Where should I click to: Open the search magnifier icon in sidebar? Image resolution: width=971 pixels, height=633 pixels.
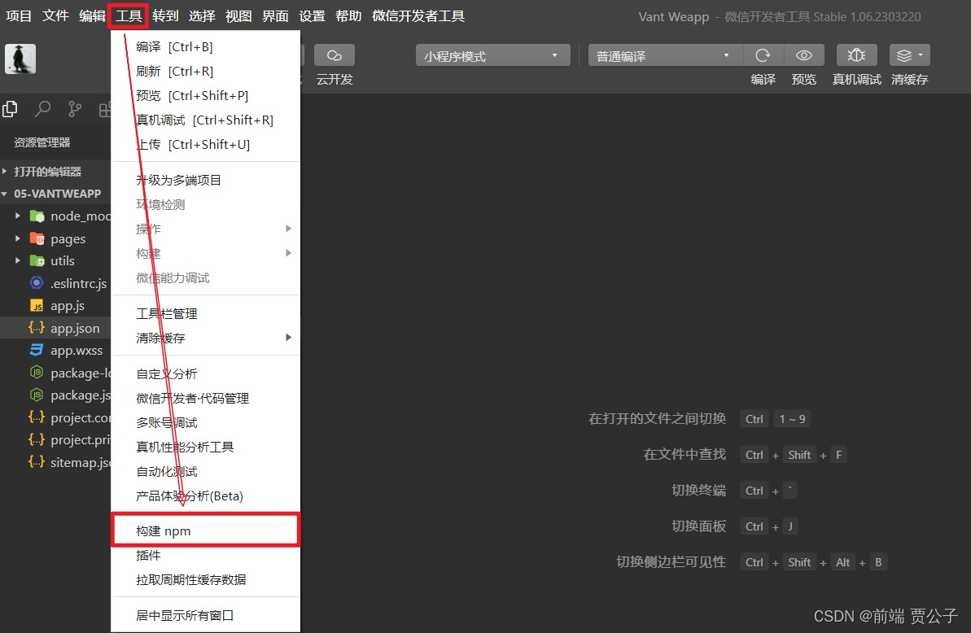[x=42, y=109]
